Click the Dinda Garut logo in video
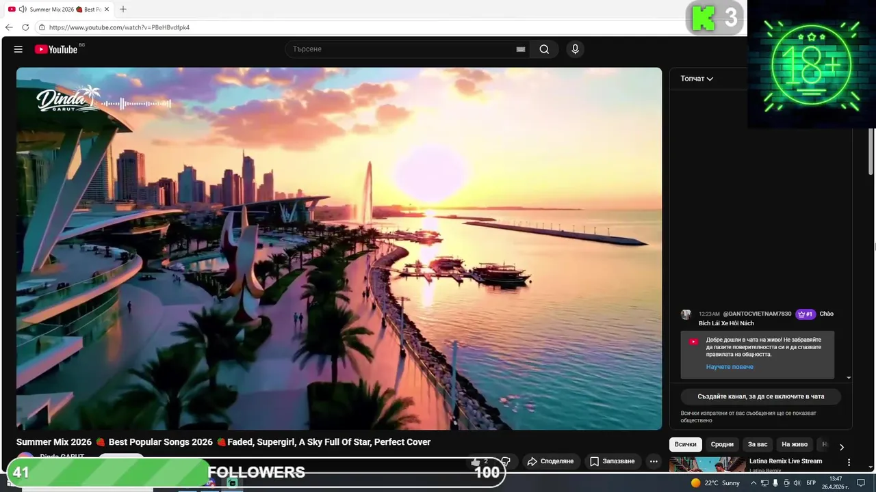Viewport: 876px width, 492px height. click(68, 100)
